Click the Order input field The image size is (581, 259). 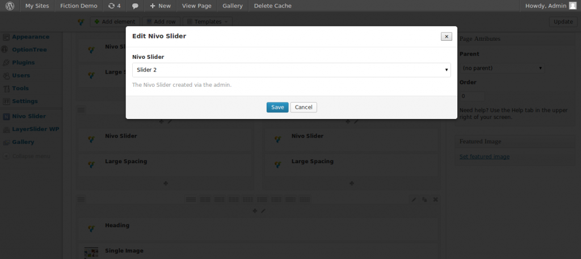(472, 96)
